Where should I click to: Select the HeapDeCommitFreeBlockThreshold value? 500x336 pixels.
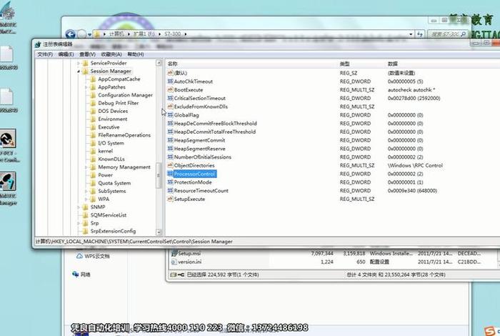[x=215, y=124]
